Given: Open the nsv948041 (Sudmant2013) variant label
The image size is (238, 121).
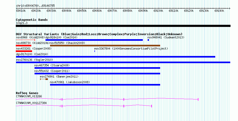Looking at the screenshot, I should pos(166,37).
